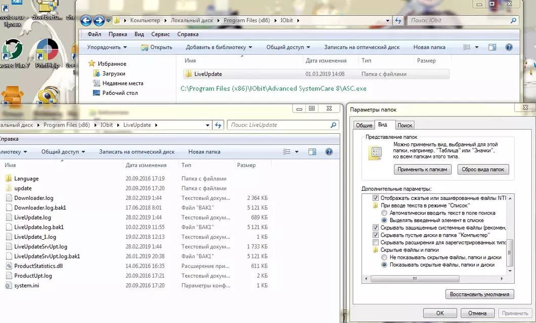Open Загрузки in navigation pane
The width and height of the screenshot is (536, 323).
click(109, 73)
